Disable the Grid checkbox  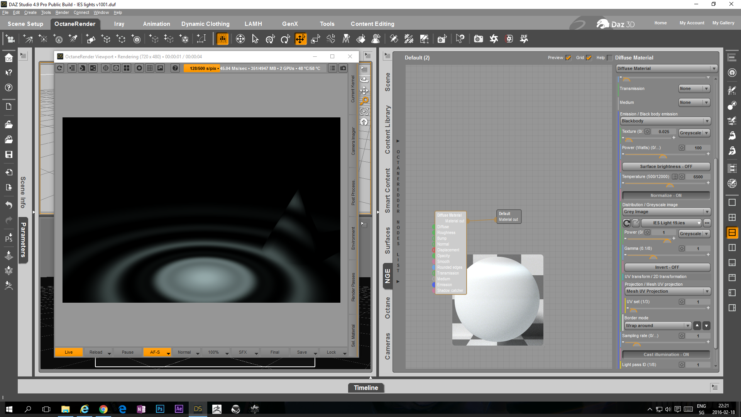(589, 58)
